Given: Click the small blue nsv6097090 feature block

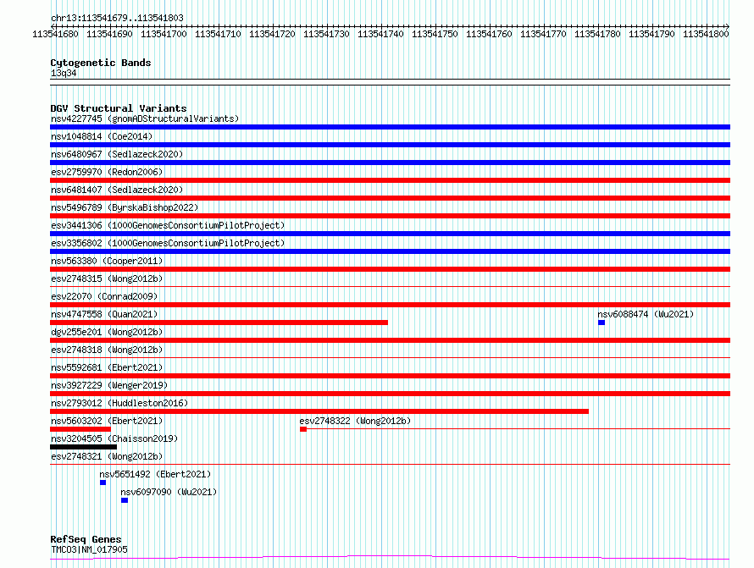Looking at the screenshot, I should point(125,500).
